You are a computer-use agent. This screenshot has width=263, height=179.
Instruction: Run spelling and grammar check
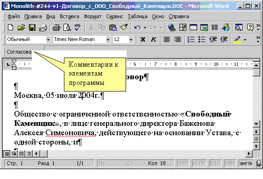coord(78,28)
